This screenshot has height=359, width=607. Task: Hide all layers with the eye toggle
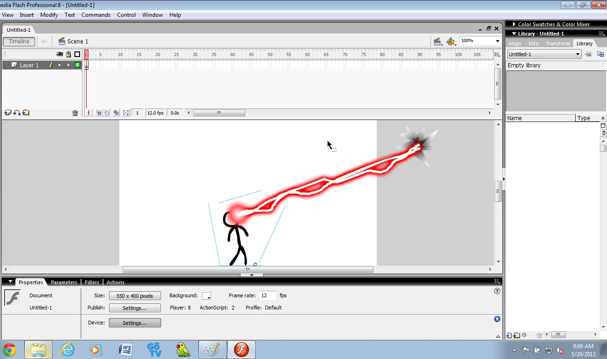tap(60, 54)
